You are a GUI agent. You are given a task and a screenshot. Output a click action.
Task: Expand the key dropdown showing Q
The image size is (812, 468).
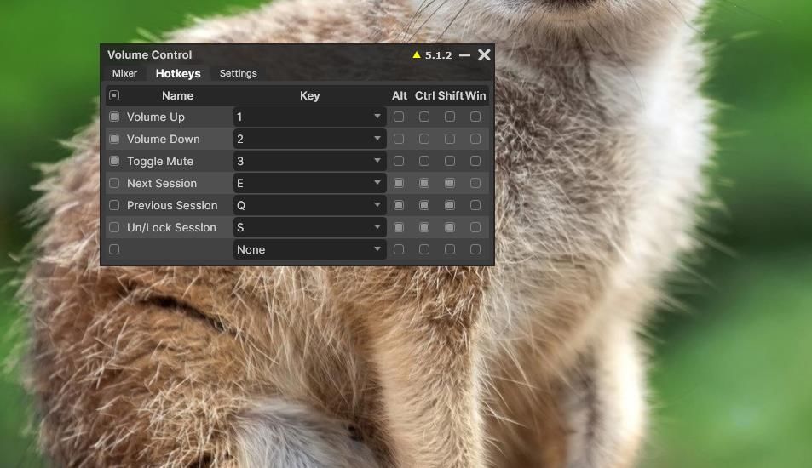[x=377, y=205]
